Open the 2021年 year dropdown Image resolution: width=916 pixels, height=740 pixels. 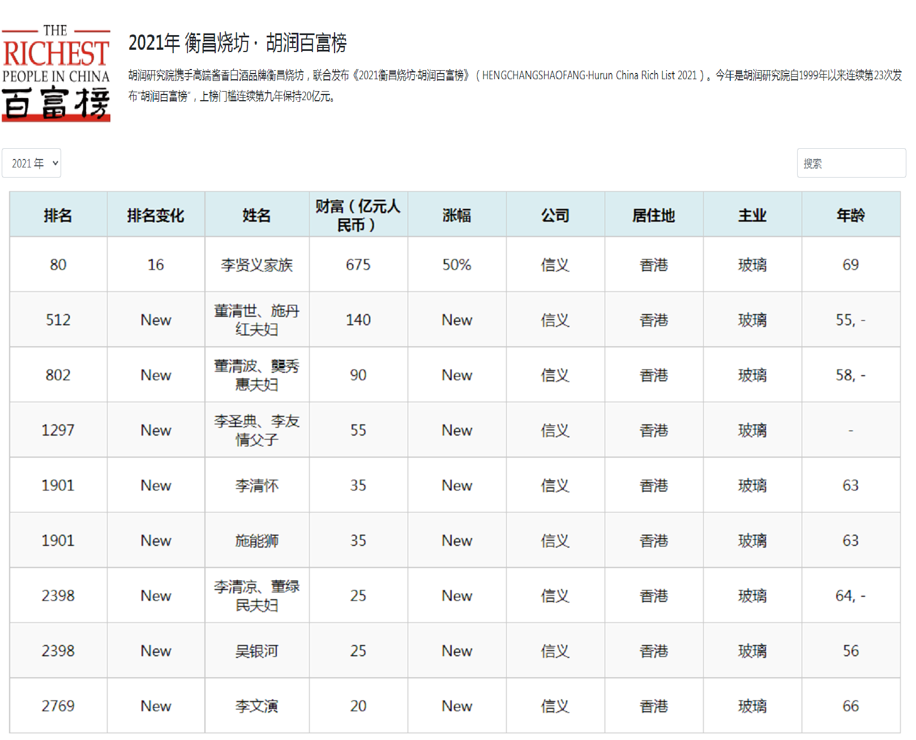tap(31, 163)
